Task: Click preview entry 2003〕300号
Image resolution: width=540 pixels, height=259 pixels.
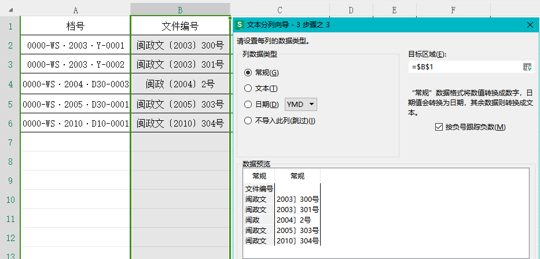Action: (297, 199)
